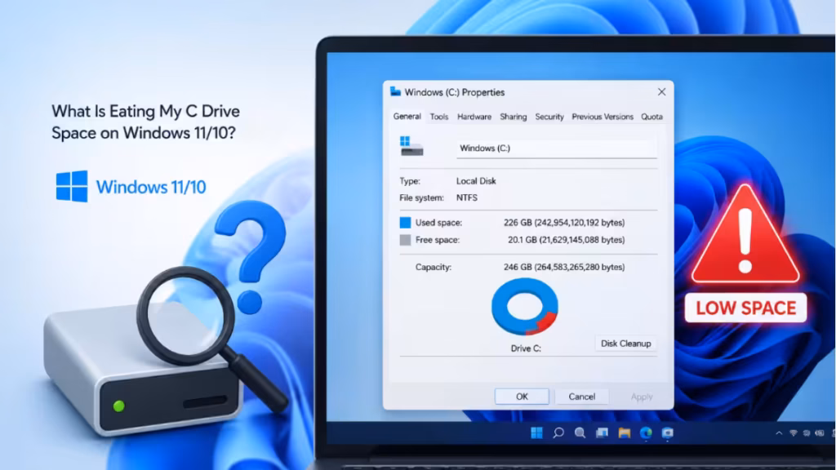Click the gray Free space color swatch
The width and height of the screenshot is (836, 470).
[x=405, y=240]
